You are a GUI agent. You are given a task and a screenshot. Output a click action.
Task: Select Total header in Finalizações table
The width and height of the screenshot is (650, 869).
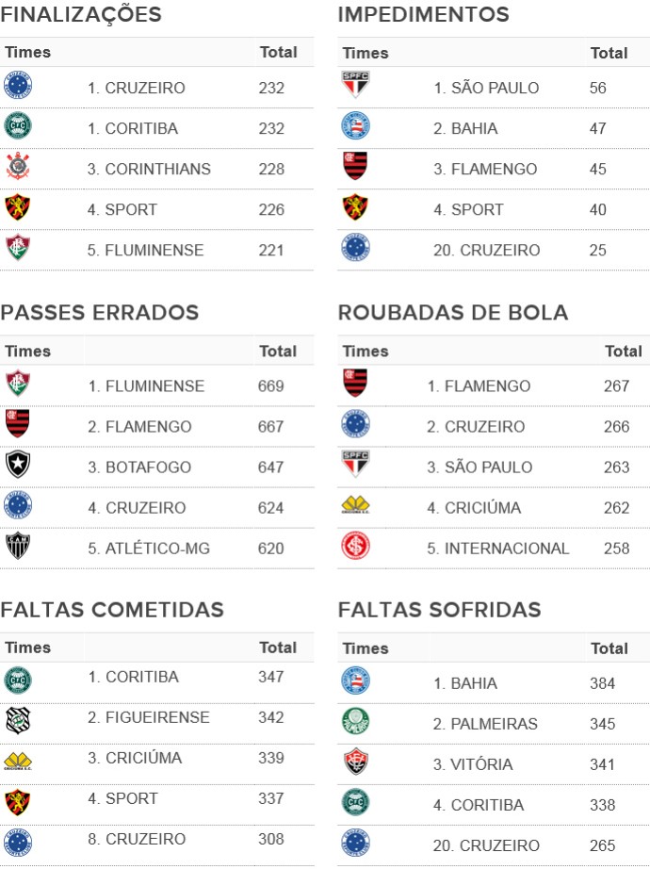pos(278,52)
